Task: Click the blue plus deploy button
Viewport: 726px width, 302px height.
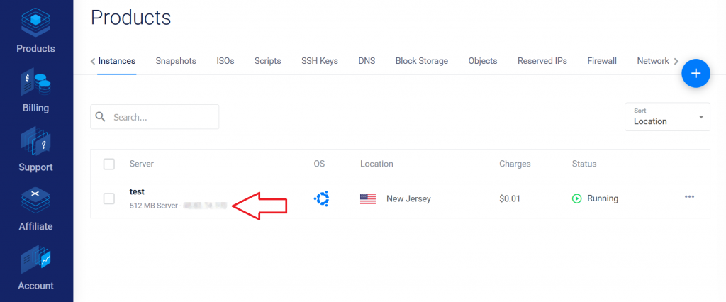Action: coord(696,73)
